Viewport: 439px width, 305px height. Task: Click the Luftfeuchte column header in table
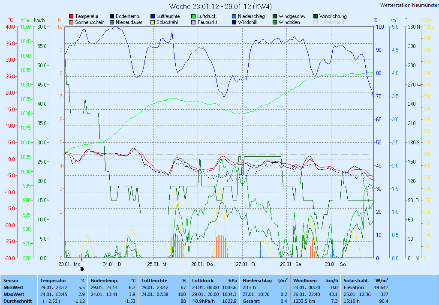[154, 281]
